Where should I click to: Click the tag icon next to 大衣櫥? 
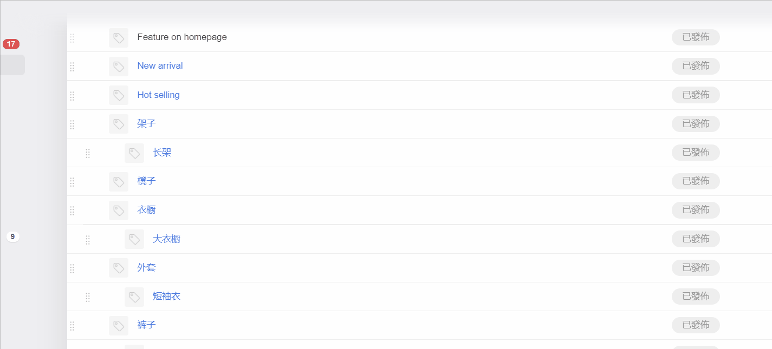134,239
